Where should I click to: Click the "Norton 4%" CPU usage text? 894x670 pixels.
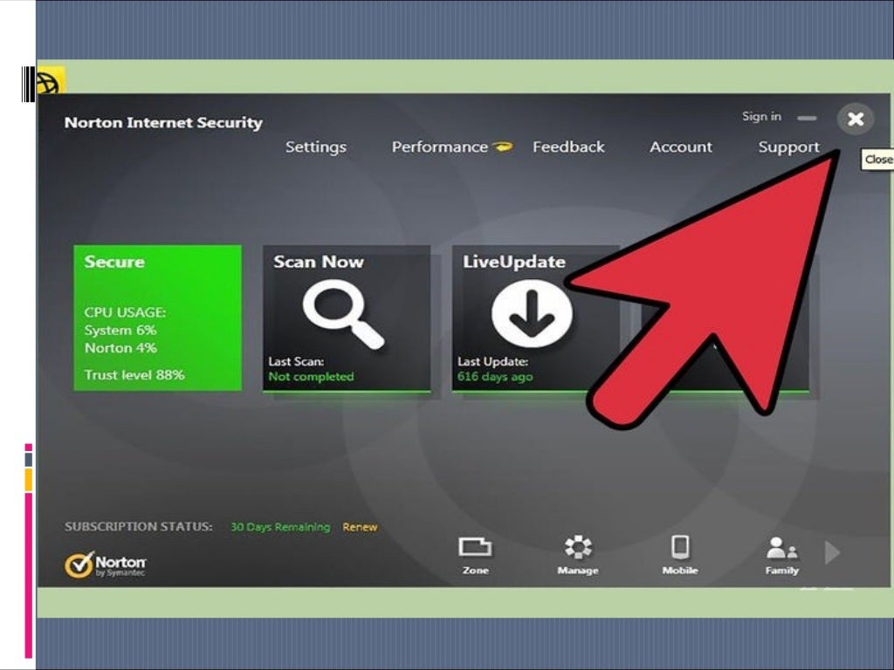(120, 348)
